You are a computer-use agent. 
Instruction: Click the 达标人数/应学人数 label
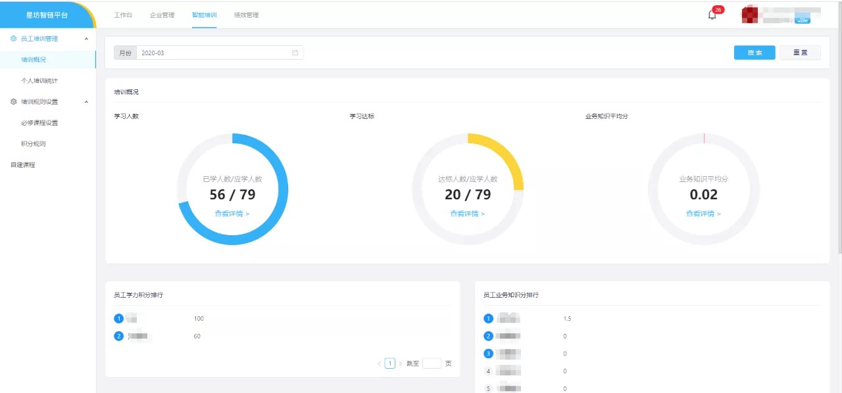pos(468,179)
